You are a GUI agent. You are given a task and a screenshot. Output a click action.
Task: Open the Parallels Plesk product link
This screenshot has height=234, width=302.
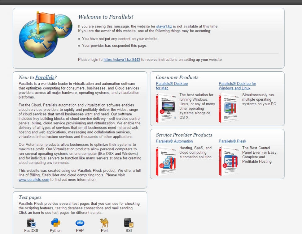pyautogui.click(x=232, y=141)
